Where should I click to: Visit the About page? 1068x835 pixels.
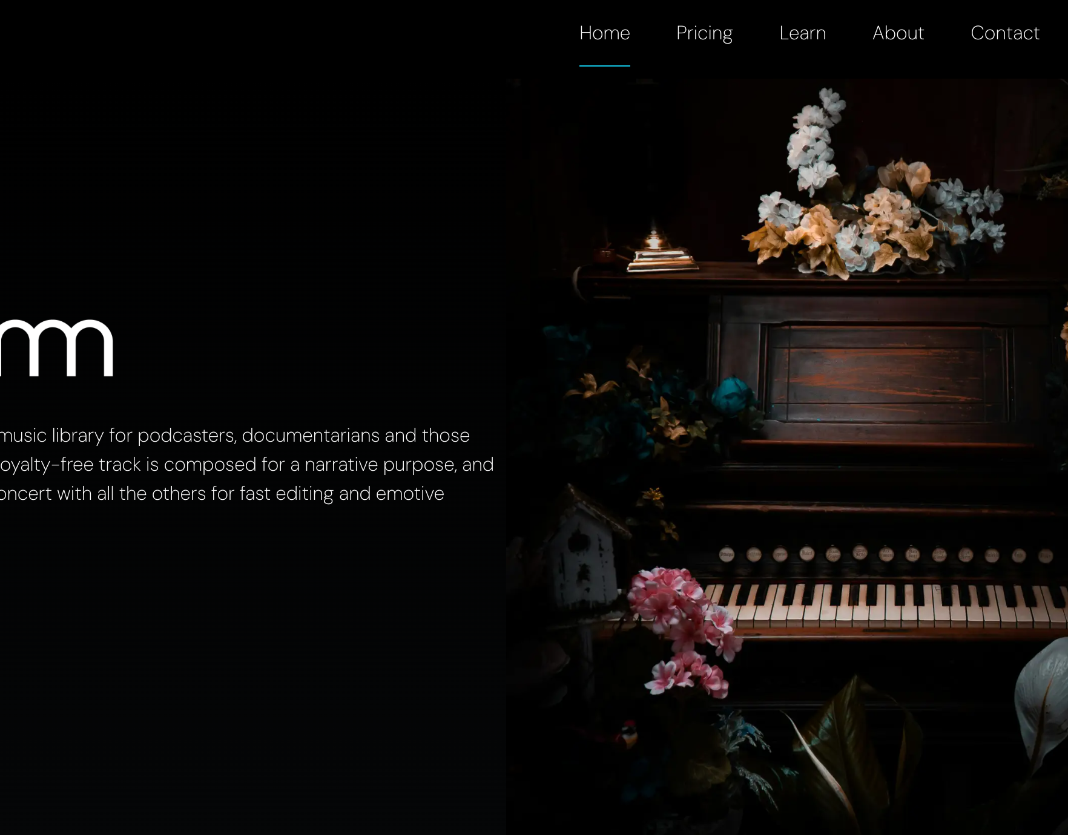click(898, 33)
